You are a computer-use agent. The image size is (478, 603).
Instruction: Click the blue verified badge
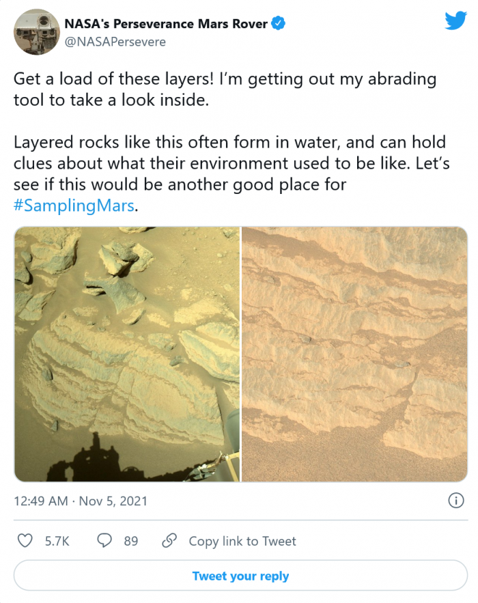pos(279,24)
